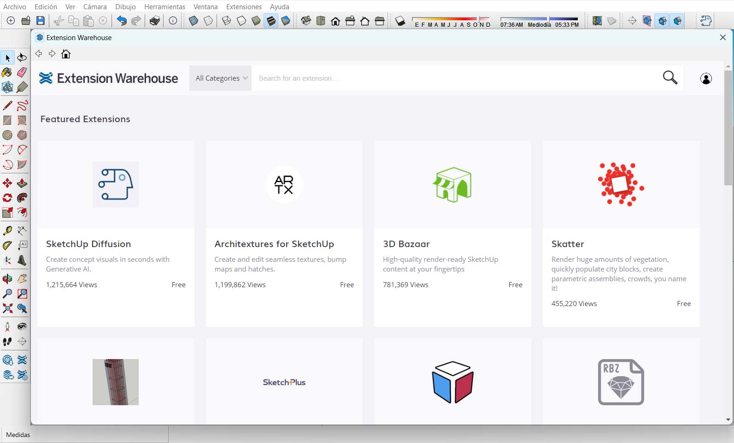The width and height of the screenshot is (734, 443).
Task: Choose the pink Eraser tool
Action: click(x=22, y=72)
